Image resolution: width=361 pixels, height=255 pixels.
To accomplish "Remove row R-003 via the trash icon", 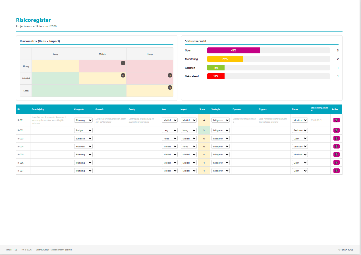I will (x=336, y=138).
